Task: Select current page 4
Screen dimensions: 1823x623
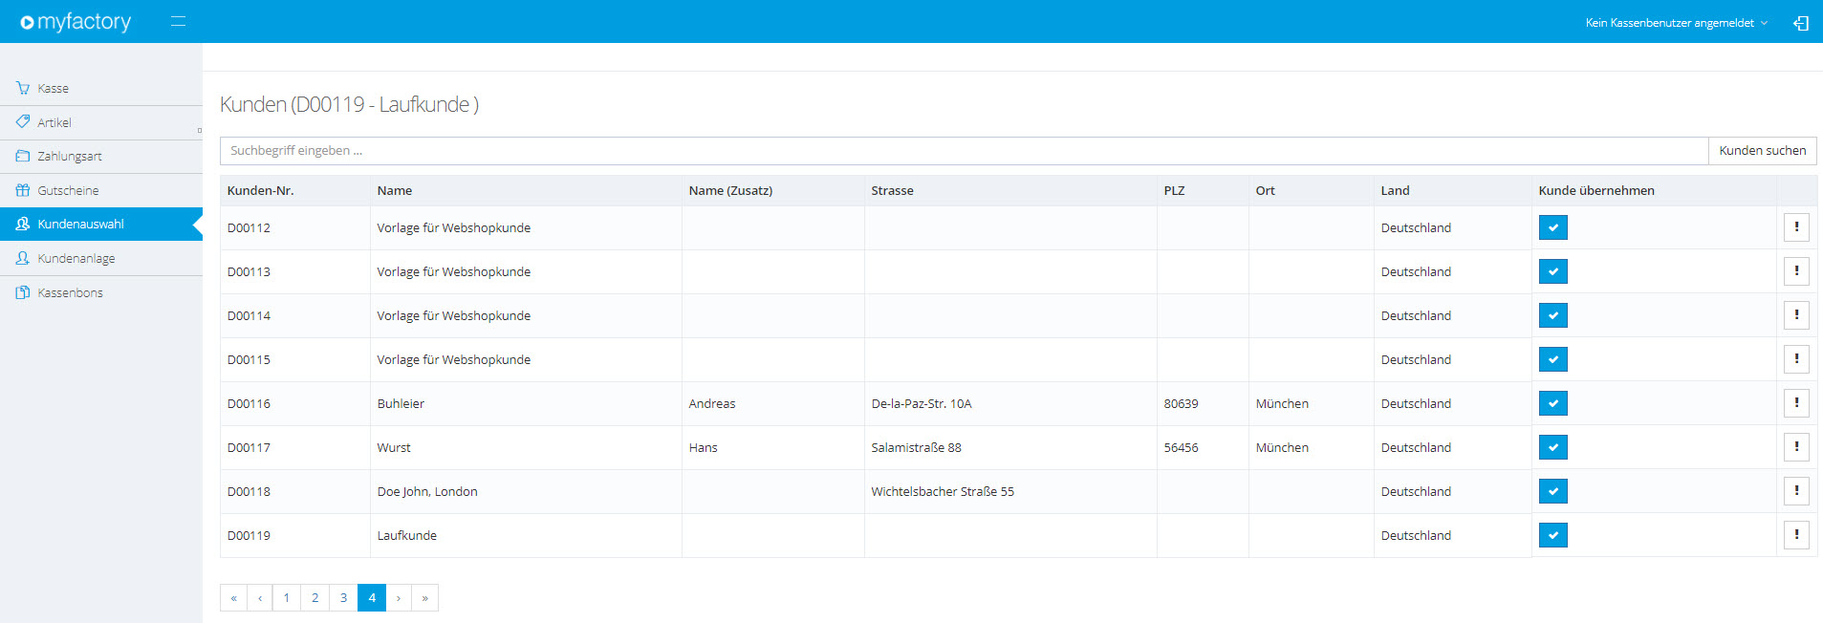Action: point(372,598)
